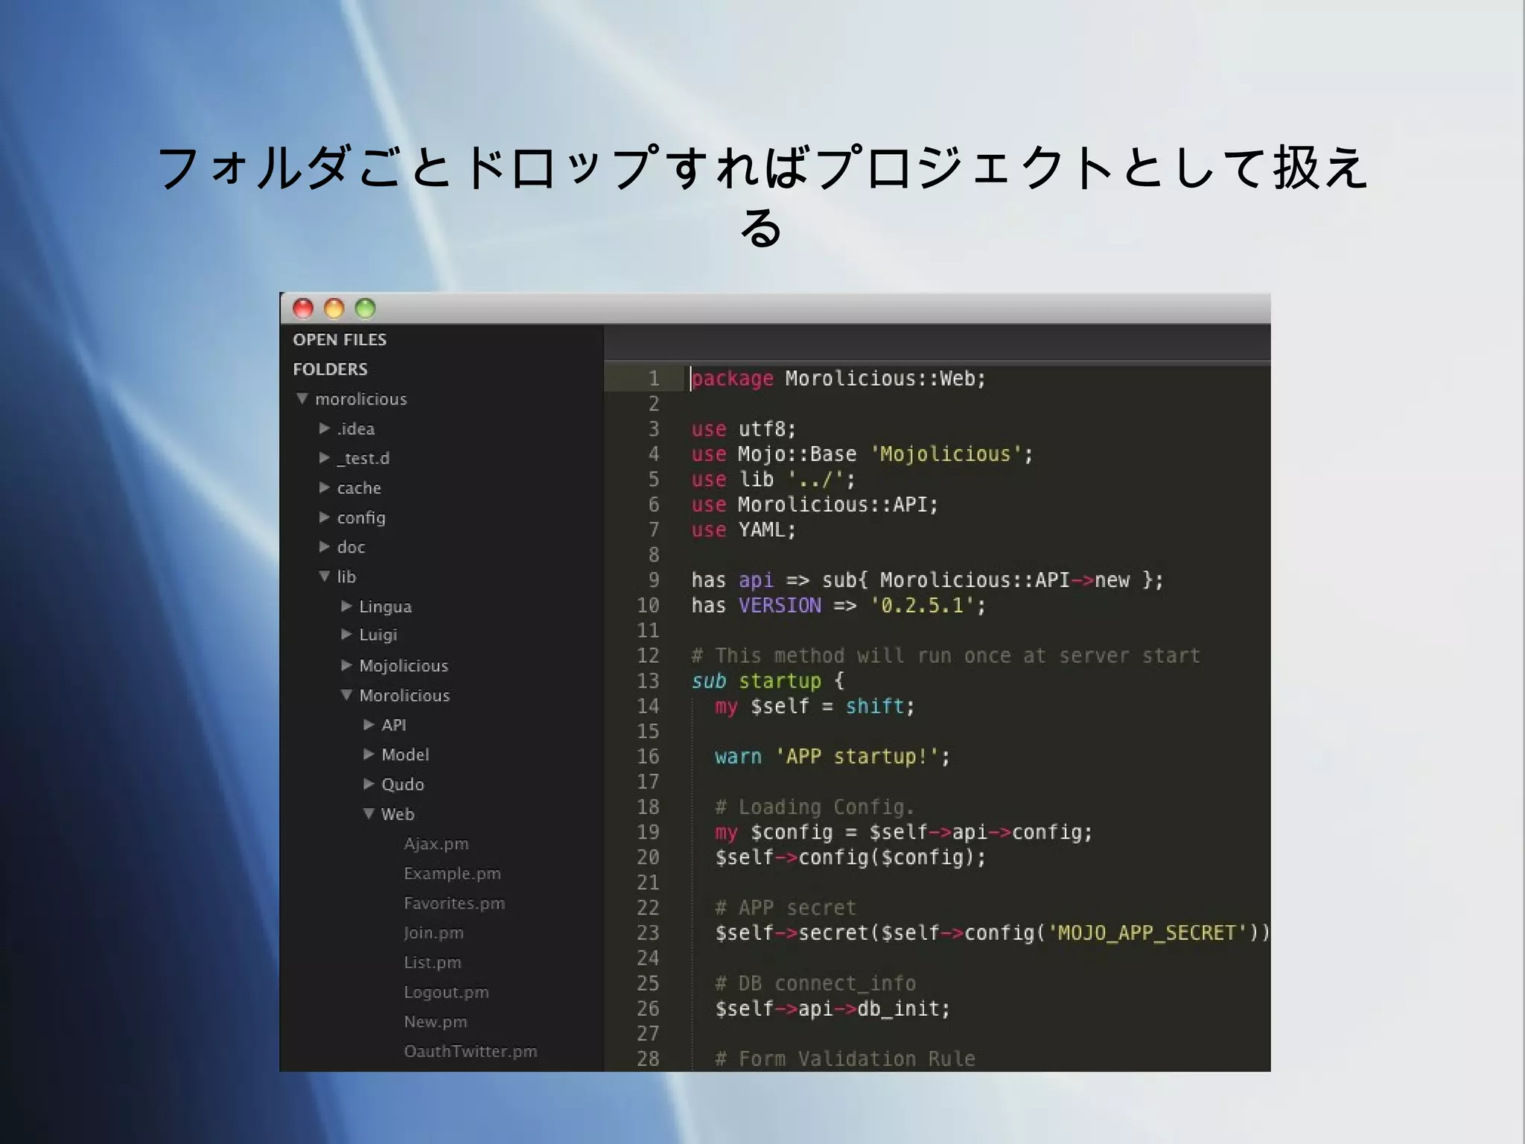1525x1144 pixels.
Task: Click the OPEN FILES sidebar heading
Action: [340, 340]
